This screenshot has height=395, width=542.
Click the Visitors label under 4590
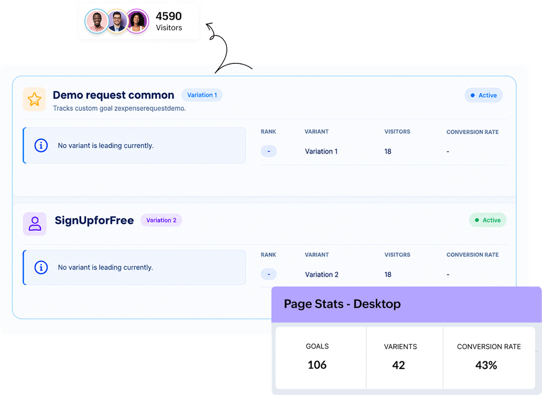169,27
